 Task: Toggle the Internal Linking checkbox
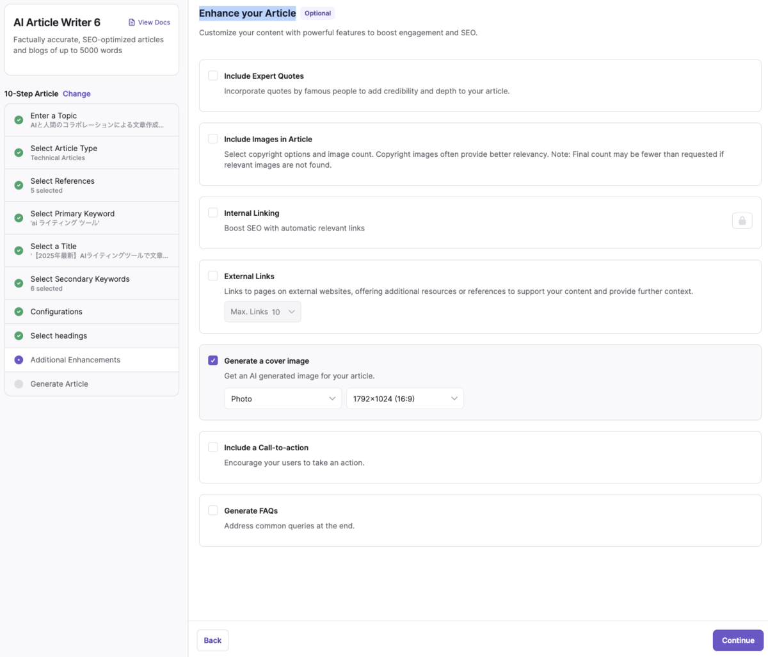tap(213, 213)
